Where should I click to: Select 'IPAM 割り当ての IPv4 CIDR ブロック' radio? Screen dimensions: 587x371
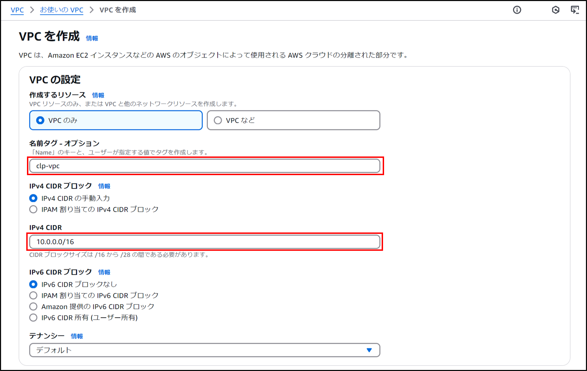coord(34,209)
